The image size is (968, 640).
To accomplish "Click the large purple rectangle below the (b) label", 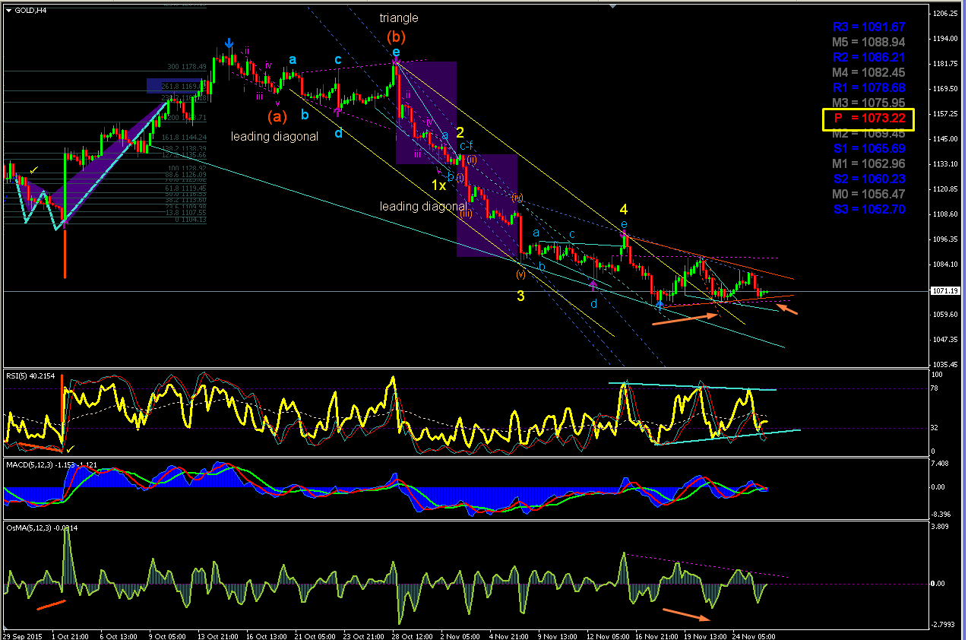I will (x=425, y=112).
